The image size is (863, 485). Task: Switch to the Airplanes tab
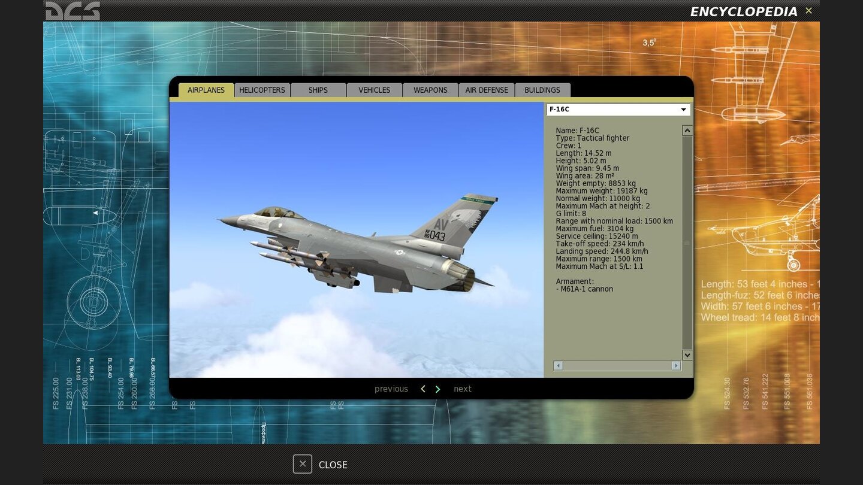tap(206, 90)
